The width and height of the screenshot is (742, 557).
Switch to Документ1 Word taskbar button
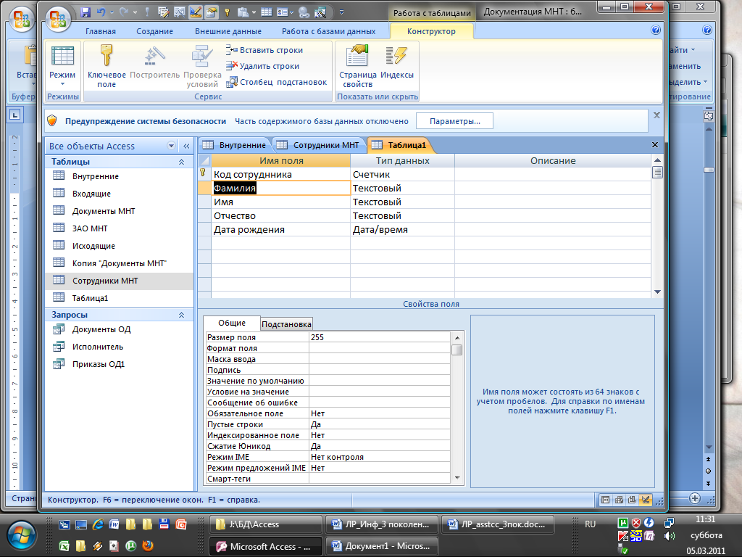point(381,546)
